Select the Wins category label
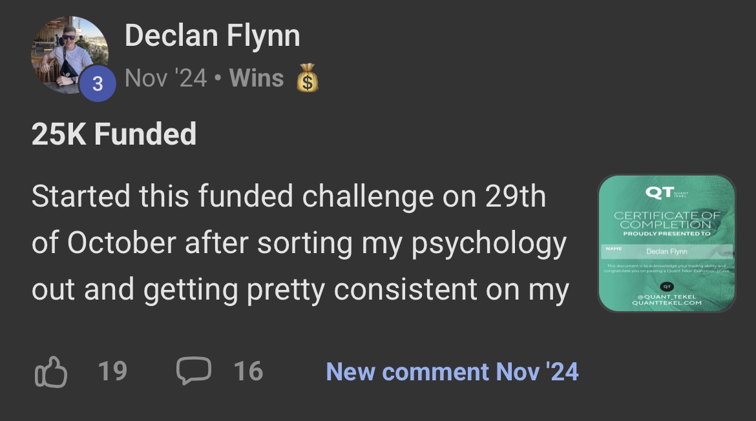 [257, 79]
